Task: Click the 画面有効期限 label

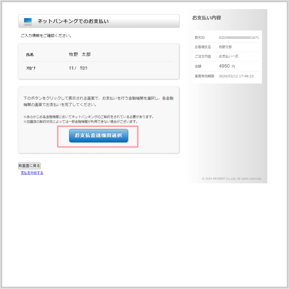Action: 205,76
